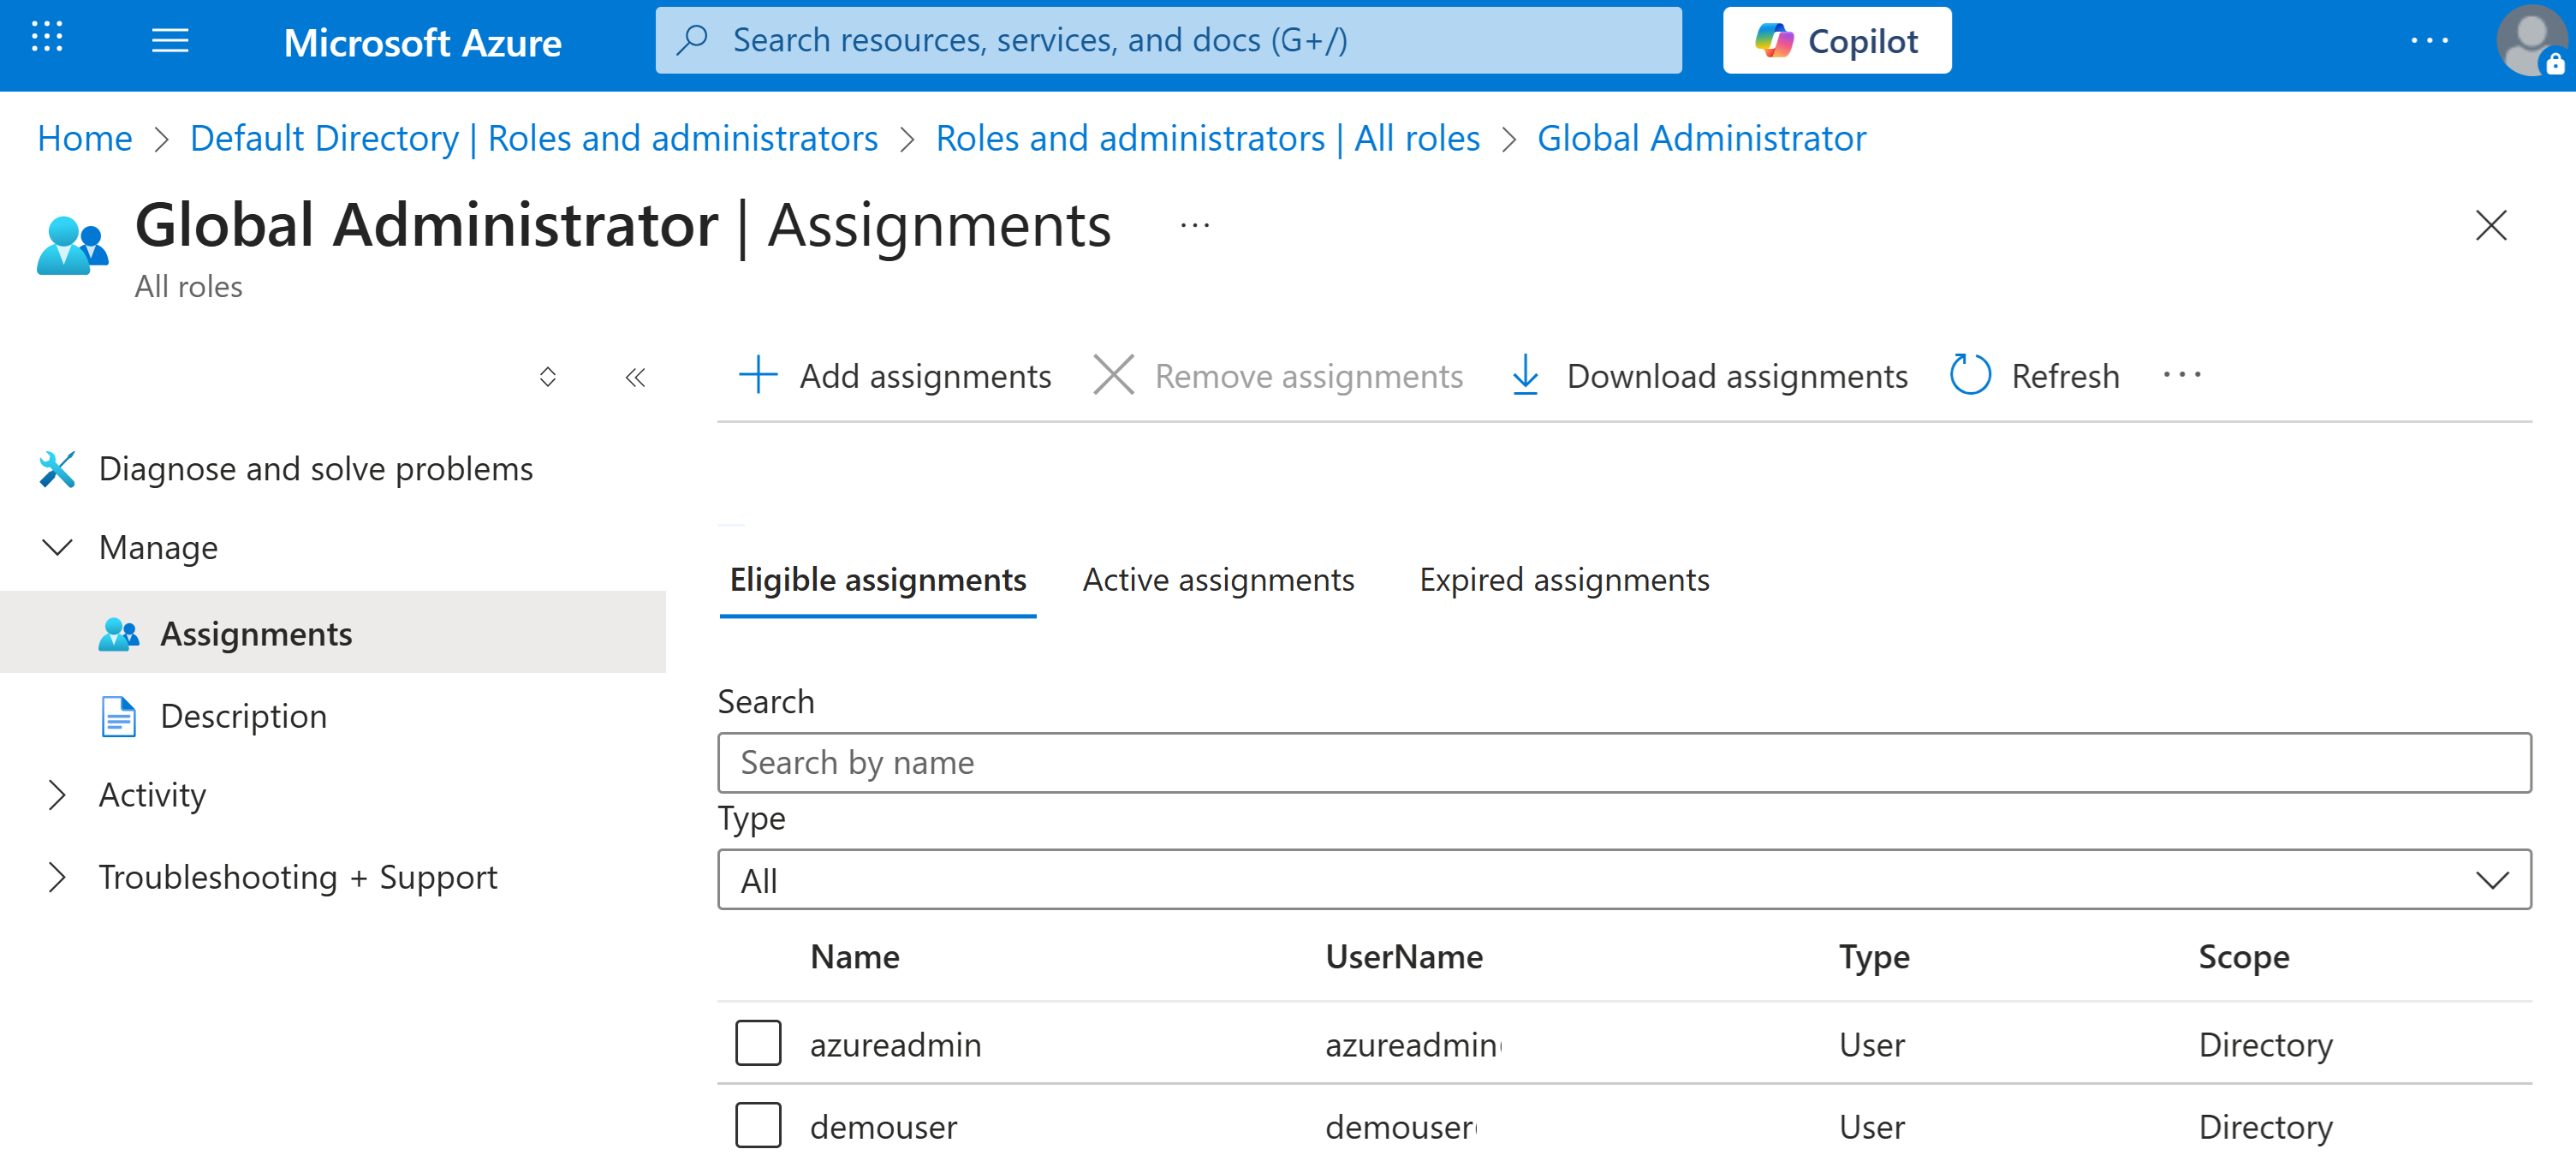
Task: Click Download assignments arrow icon
Action: point(1525,376)
